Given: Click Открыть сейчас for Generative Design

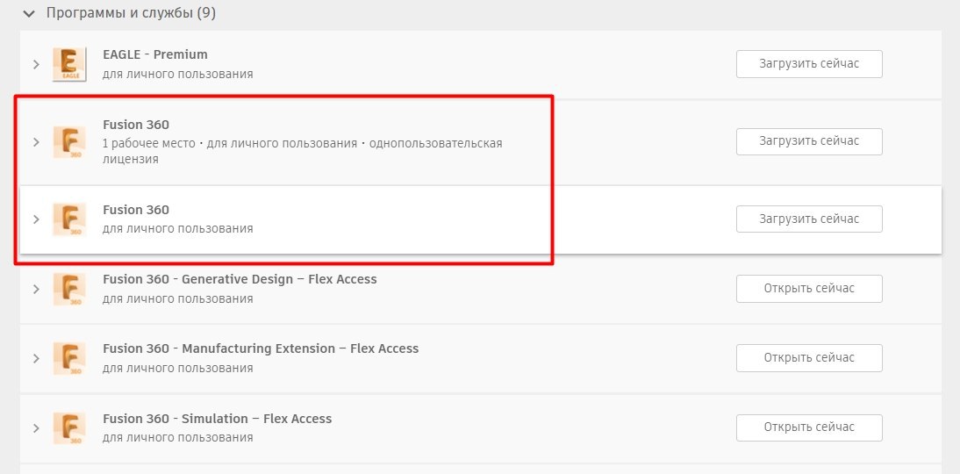Looking at the screenshot, I should point(809,289).
